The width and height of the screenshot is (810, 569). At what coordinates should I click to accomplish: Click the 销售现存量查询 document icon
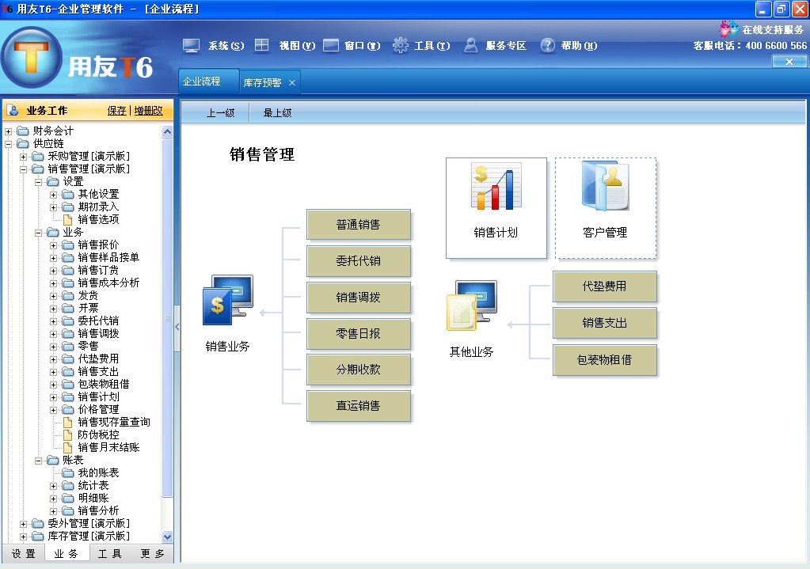pyautogui.click(x=67, y=423)
